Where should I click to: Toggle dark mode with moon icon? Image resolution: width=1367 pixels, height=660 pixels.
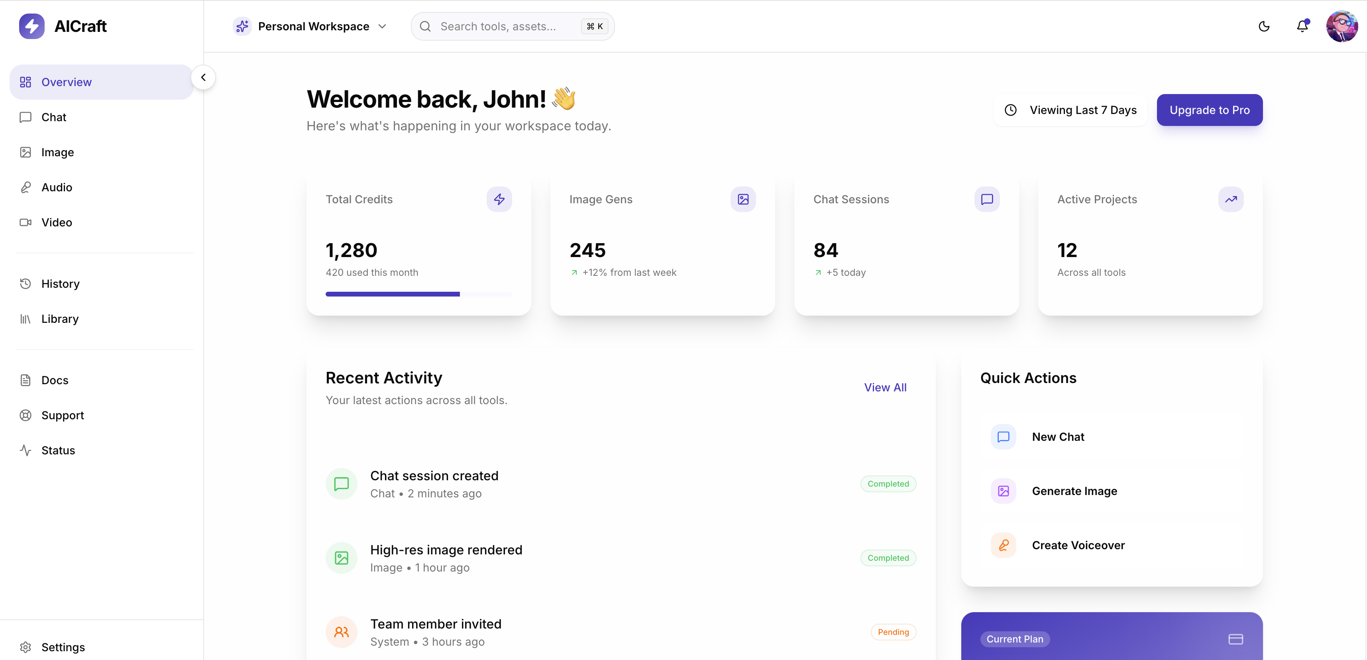pyautogui.click(x=1263, y=26)
